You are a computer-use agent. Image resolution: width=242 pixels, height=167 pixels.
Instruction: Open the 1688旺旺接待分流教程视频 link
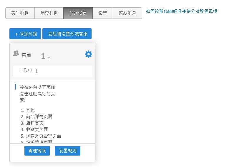(x=181, y=11)
